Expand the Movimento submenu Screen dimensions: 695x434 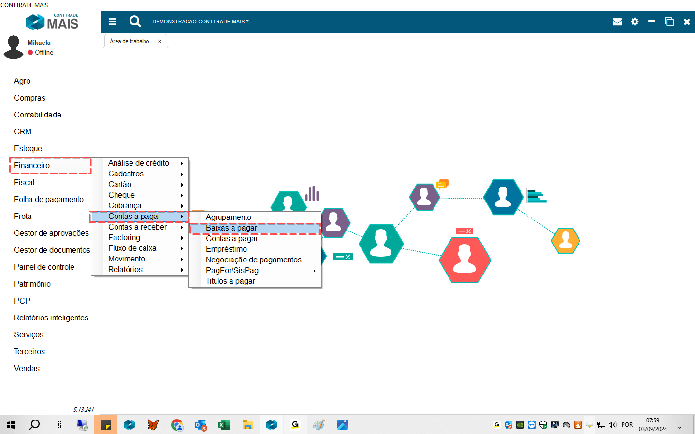139,259
